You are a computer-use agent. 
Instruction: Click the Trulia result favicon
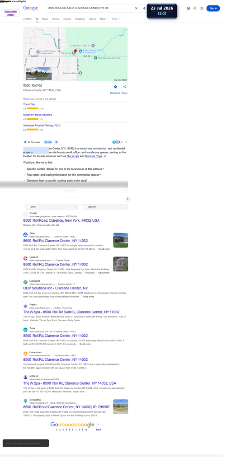25,330
